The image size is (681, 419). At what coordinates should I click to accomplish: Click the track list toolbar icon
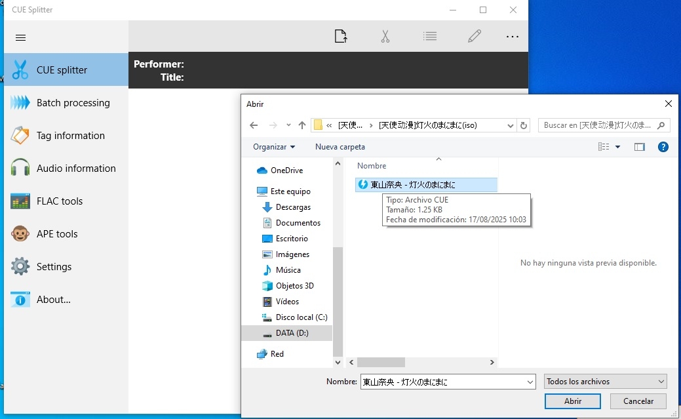[x=430, y=36]
